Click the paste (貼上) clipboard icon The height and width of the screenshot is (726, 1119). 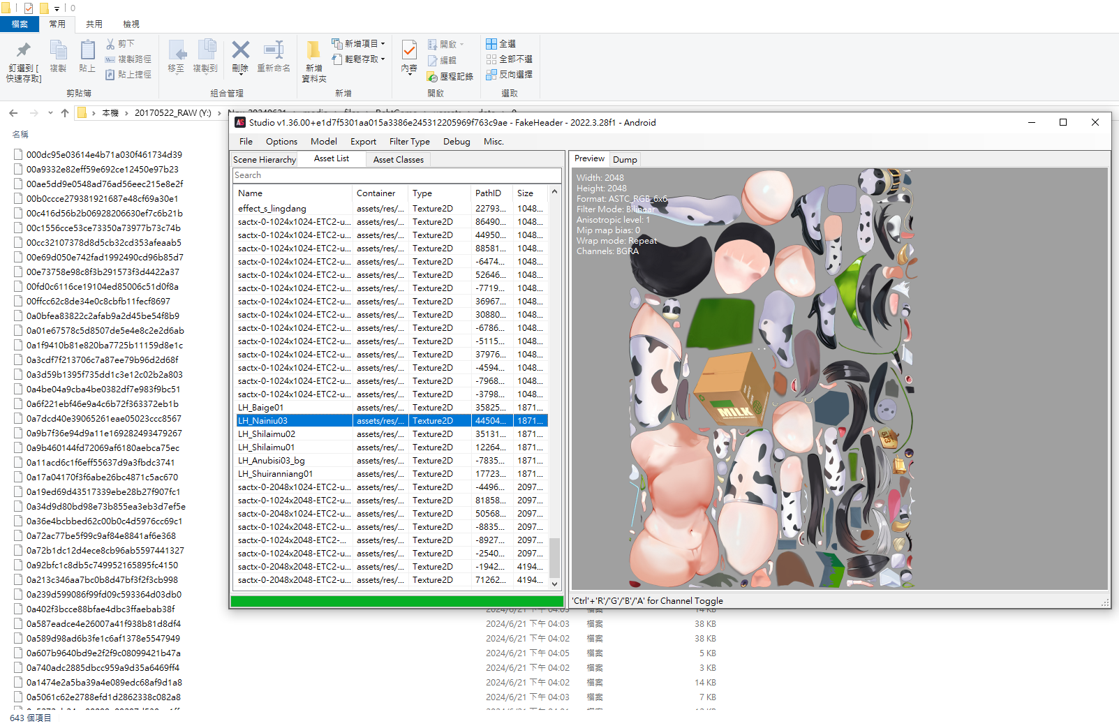click(87, 50)
